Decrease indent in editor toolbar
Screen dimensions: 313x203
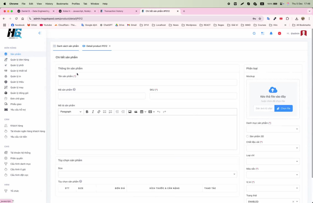(117, 112)
